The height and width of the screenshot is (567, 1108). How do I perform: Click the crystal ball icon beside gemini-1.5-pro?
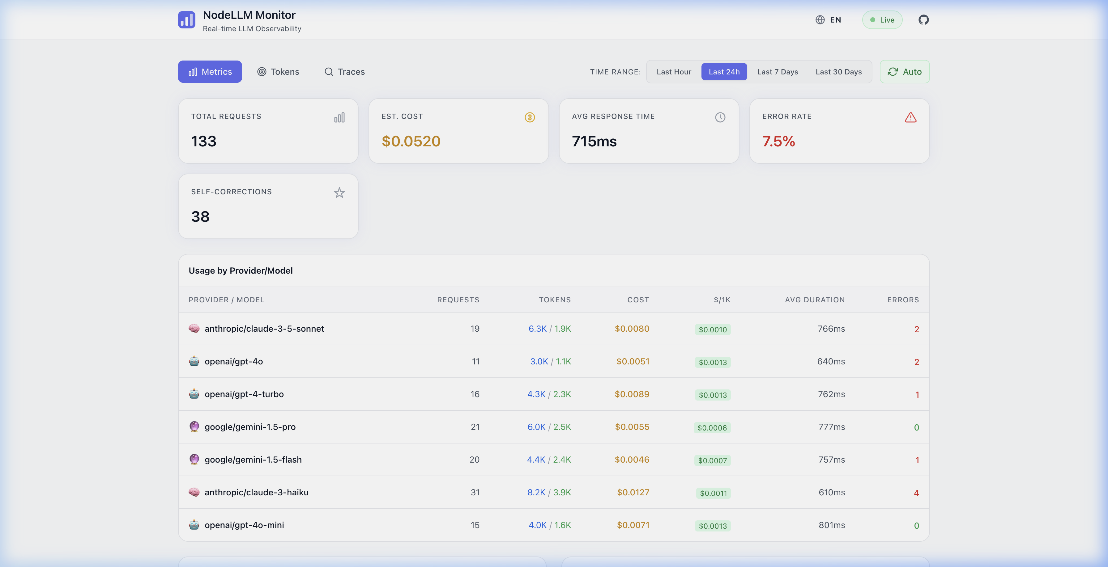coord(194,427)
